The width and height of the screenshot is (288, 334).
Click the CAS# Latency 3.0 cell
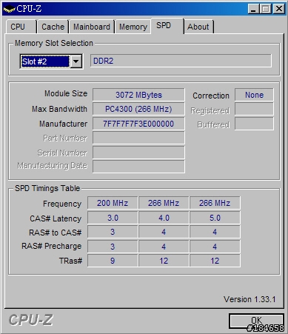pyautogui.click(x=113, y=218)
